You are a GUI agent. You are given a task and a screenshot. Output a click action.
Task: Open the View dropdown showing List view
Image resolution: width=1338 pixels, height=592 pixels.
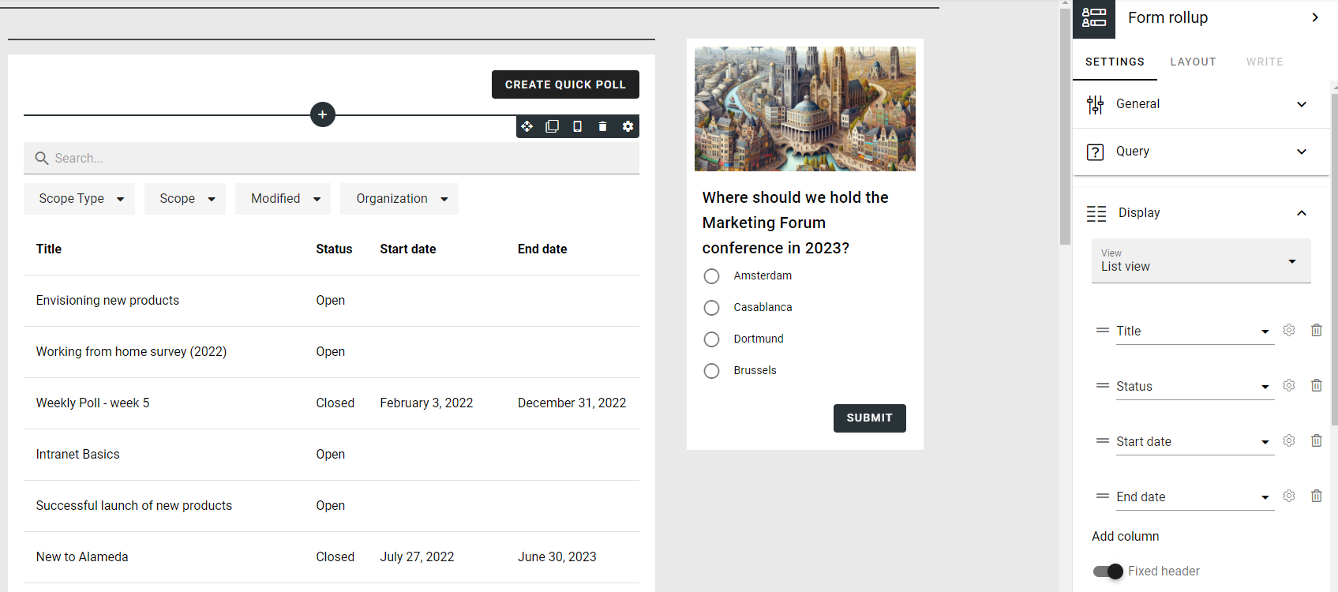point(1201,260)
